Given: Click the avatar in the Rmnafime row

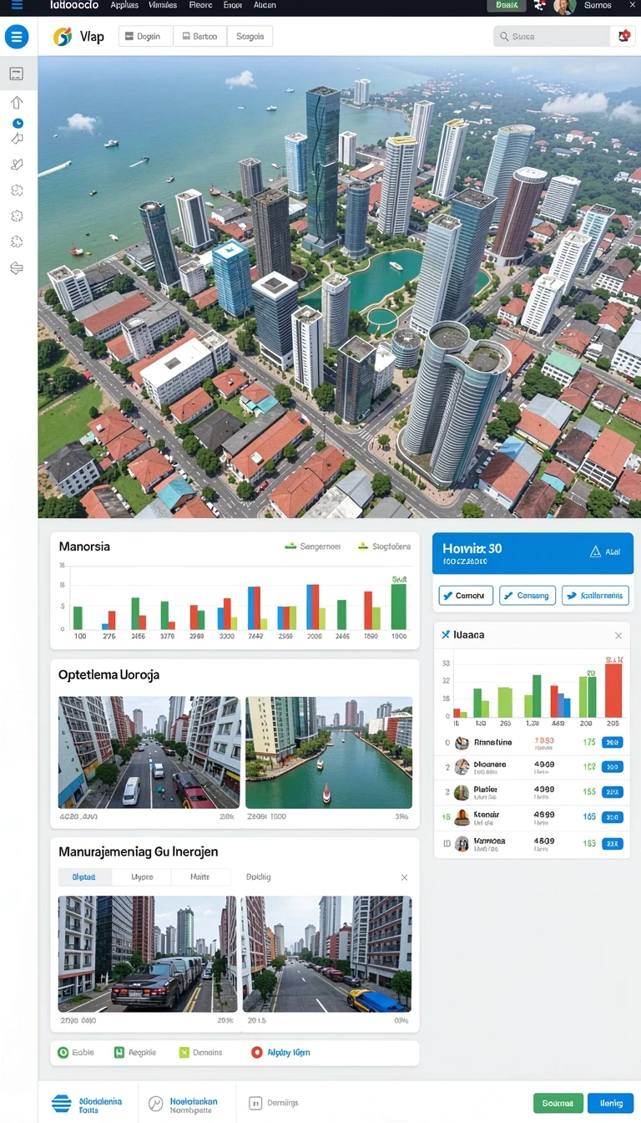Looking at the screenshot, I should (462, 742).
